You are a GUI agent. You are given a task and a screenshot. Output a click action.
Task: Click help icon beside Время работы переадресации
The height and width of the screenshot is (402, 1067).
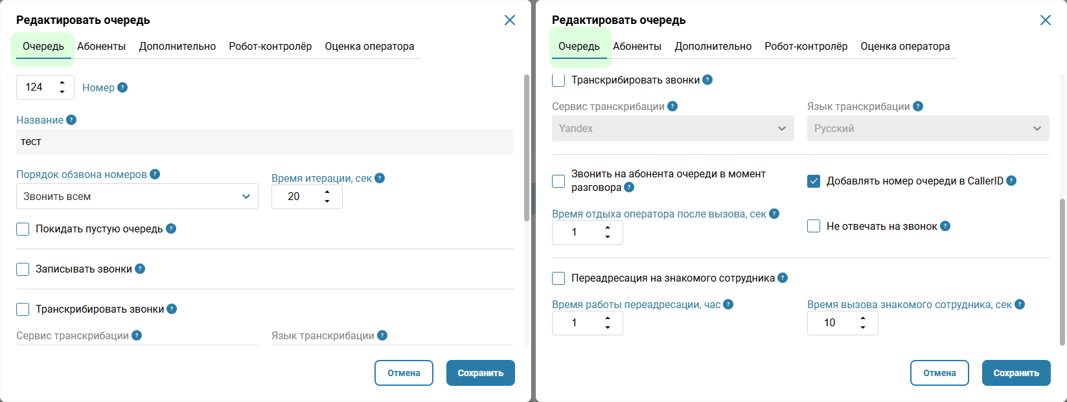coord(728,304)
